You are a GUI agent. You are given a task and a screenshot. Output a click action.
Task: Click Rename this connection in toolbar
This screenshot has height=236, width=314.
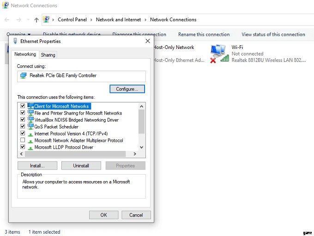click(204, 35)
